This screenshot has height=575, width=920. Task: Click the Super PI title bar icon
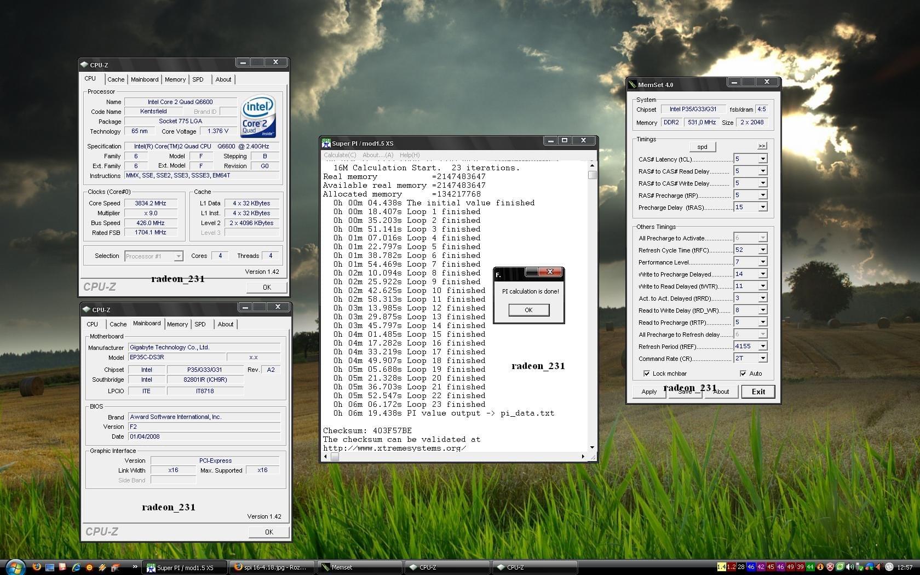(x=326, y=143)
